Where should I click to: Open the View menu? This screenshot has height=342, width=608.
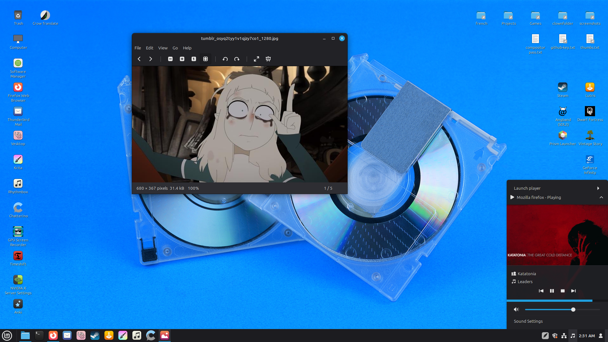pyautogui.click(x=163, y=48)
